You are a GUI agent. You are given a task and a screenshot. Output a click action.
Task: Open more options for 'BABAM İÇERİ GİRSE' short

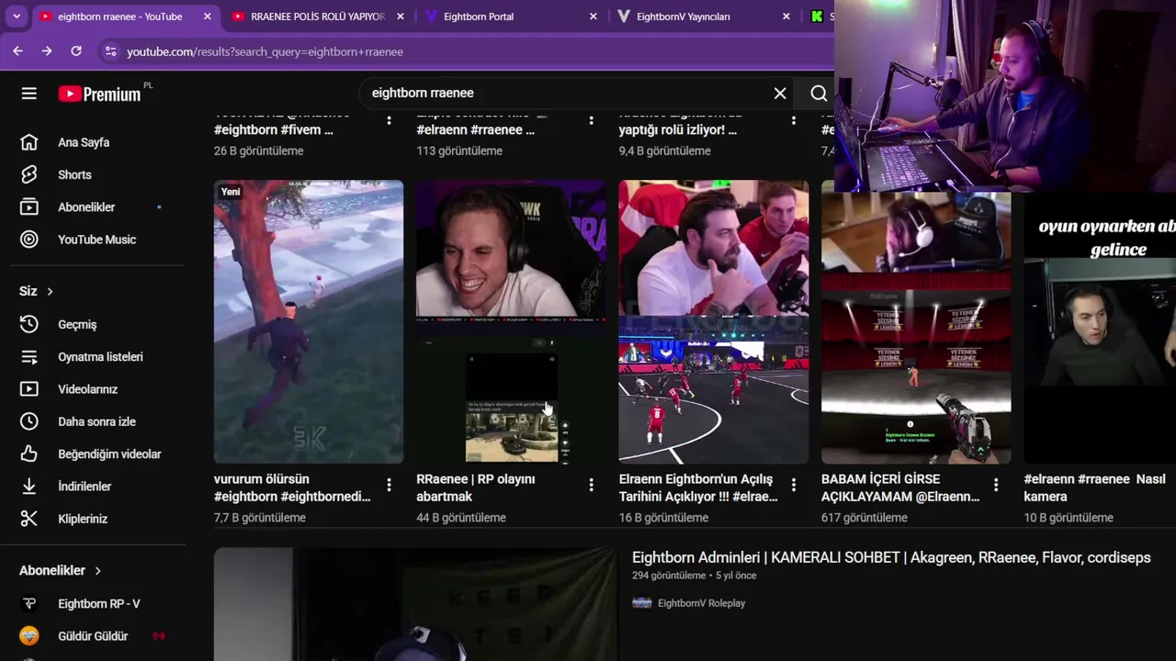pyautogui.click(x=996, y=485)
